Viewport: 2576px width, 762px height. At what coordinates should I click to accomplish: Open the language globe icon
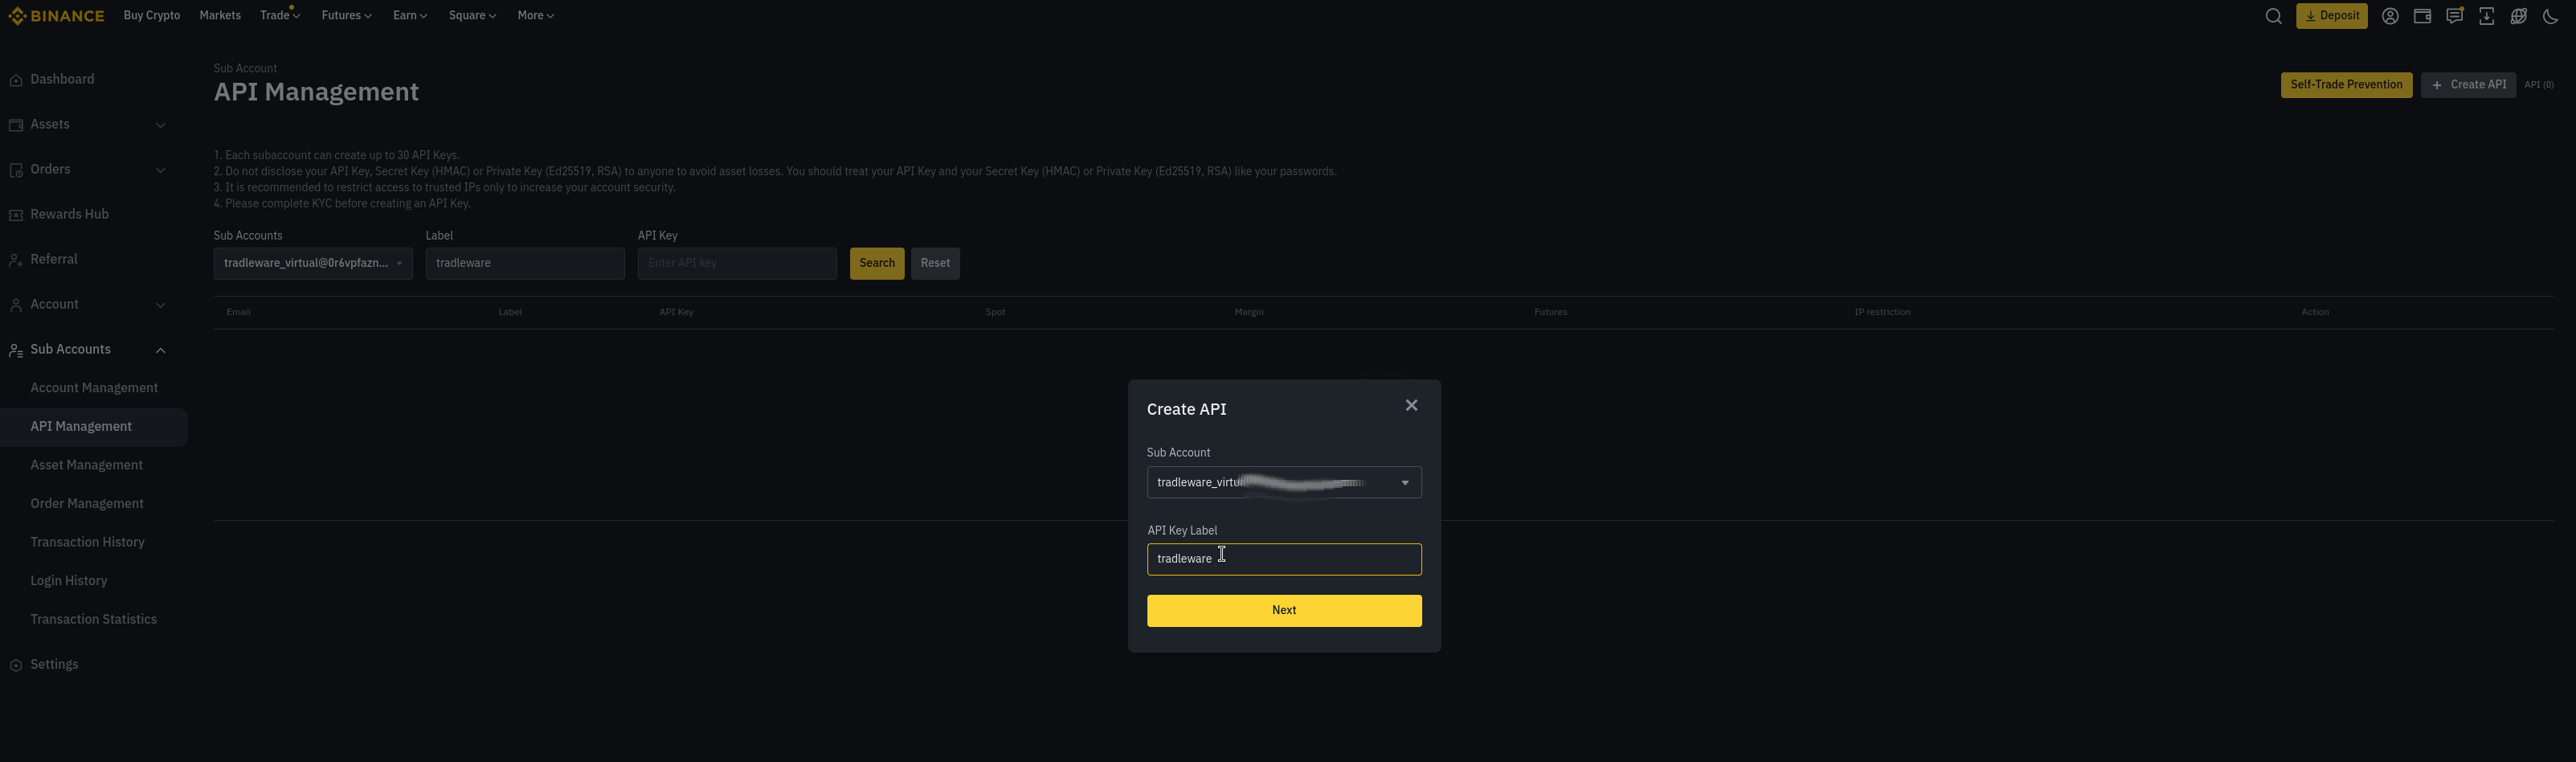[x=2518, y=16]
